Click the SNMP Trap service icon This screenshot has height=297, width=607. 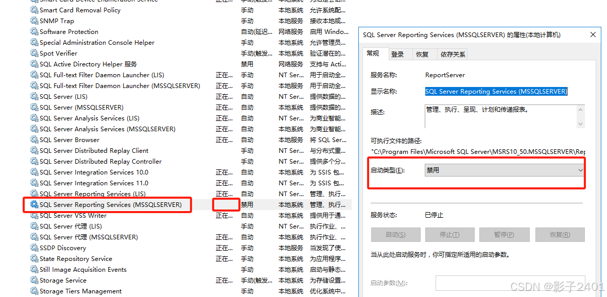(x=32, y=21)
